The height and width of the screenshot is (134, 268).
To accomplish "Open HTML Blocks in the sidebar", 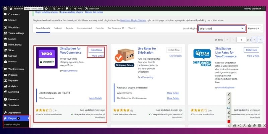I will coord(15,45).
